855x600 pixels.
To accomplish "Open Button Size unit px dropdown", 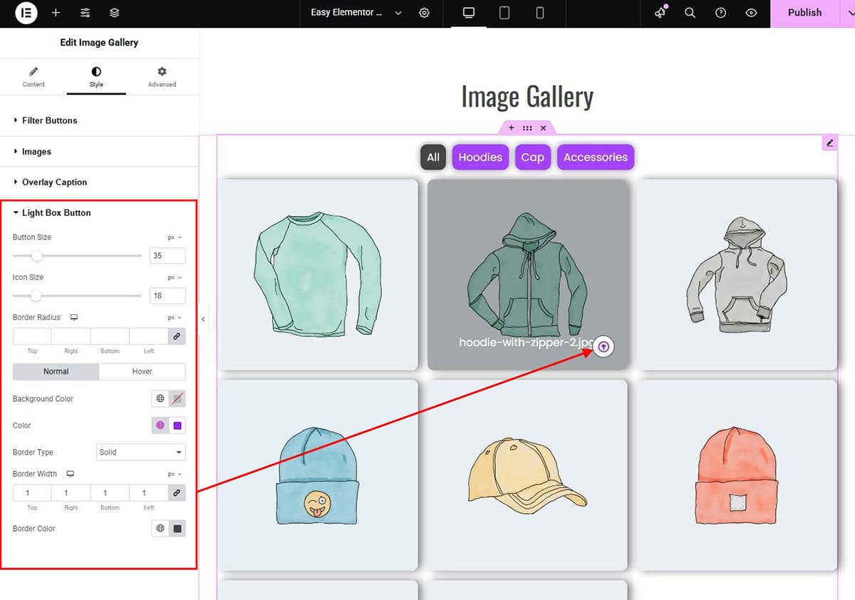I will coord(175,237).
